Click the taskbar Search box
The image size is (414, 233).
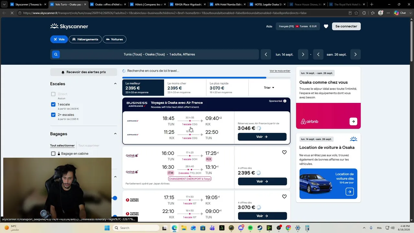click(136, 228)
